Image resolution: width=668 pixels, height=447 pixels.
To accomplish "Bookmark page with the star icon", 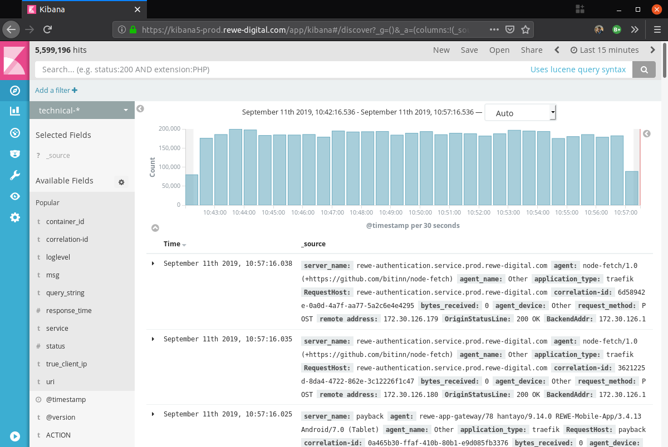I will click(525, 29).
